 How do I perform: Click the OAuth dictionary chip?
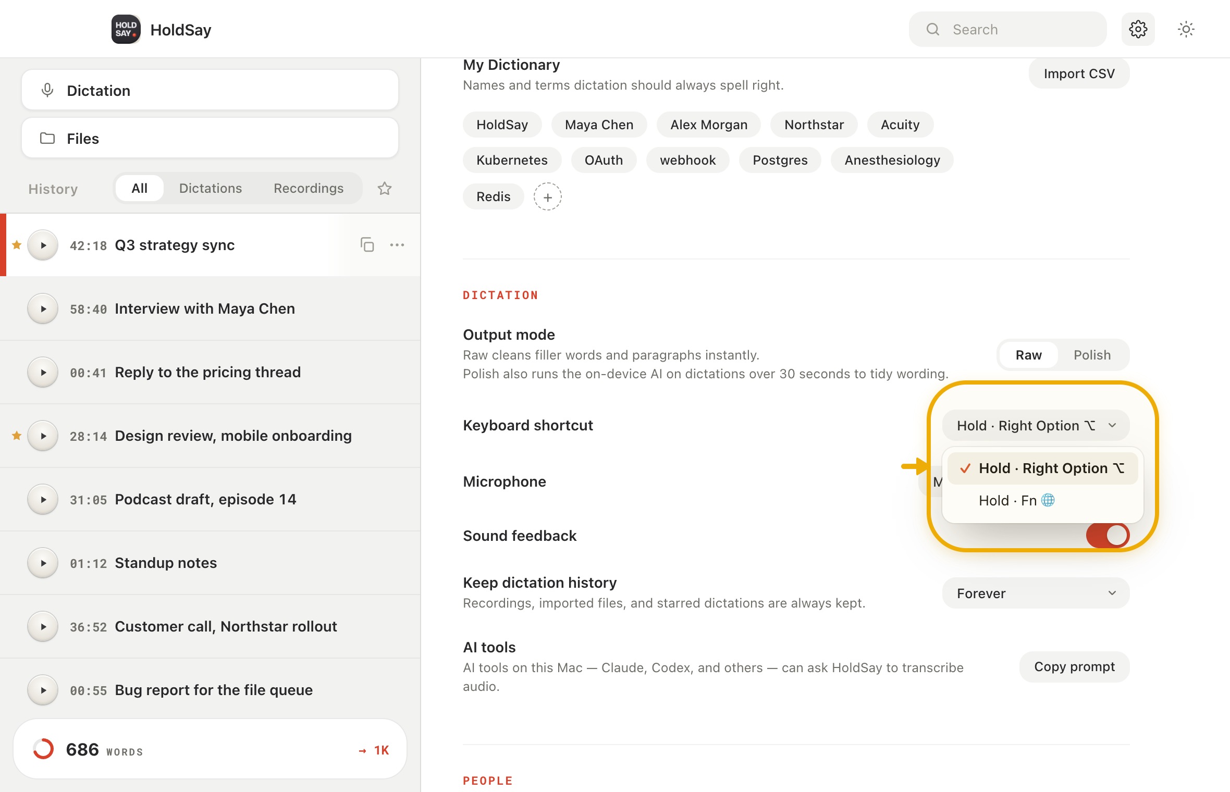click(x=604, y=160)
